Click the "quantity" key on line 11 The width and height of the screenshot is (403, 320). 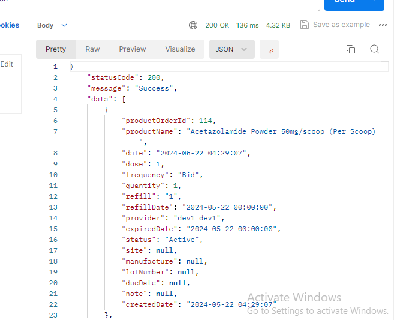click(x=143, y=186)
